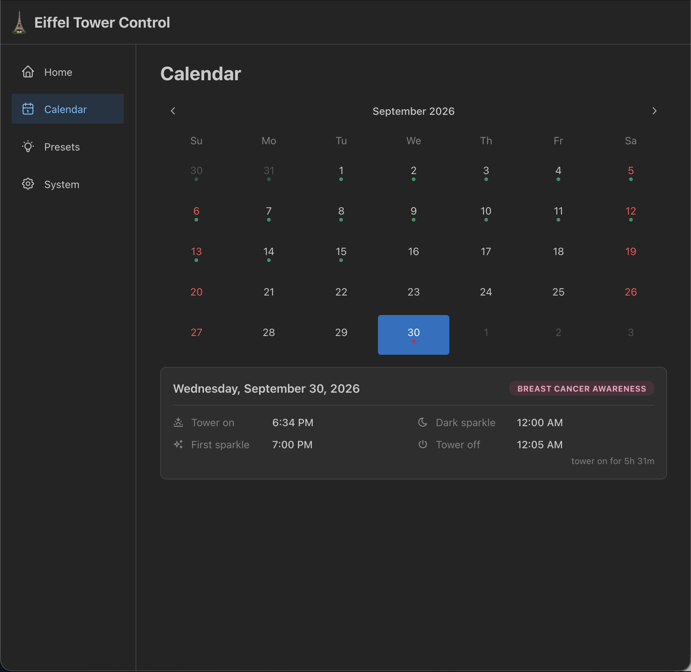Select September 1 on the calendar
691x672 pixels.
[x=341, y=173]
